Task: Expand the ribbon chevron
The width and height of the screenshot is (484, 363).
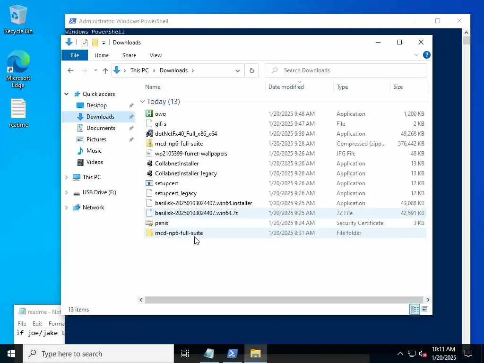Action: tap(416, 55)
